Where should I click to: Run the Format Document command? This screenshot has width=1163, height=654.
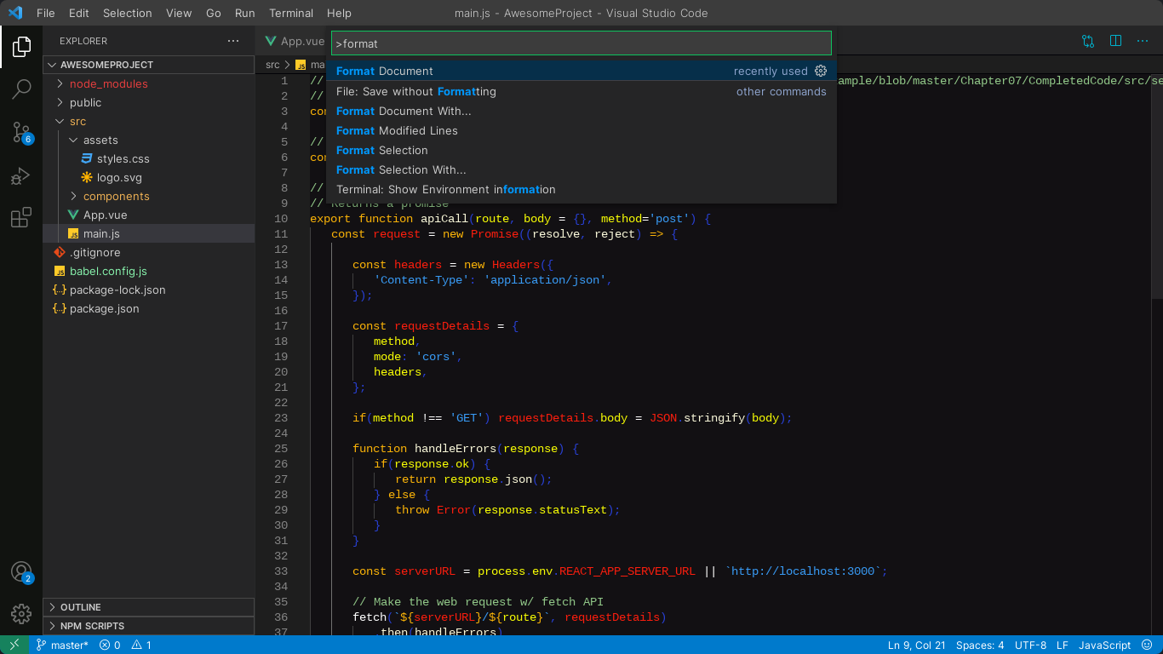coord(581,71)
